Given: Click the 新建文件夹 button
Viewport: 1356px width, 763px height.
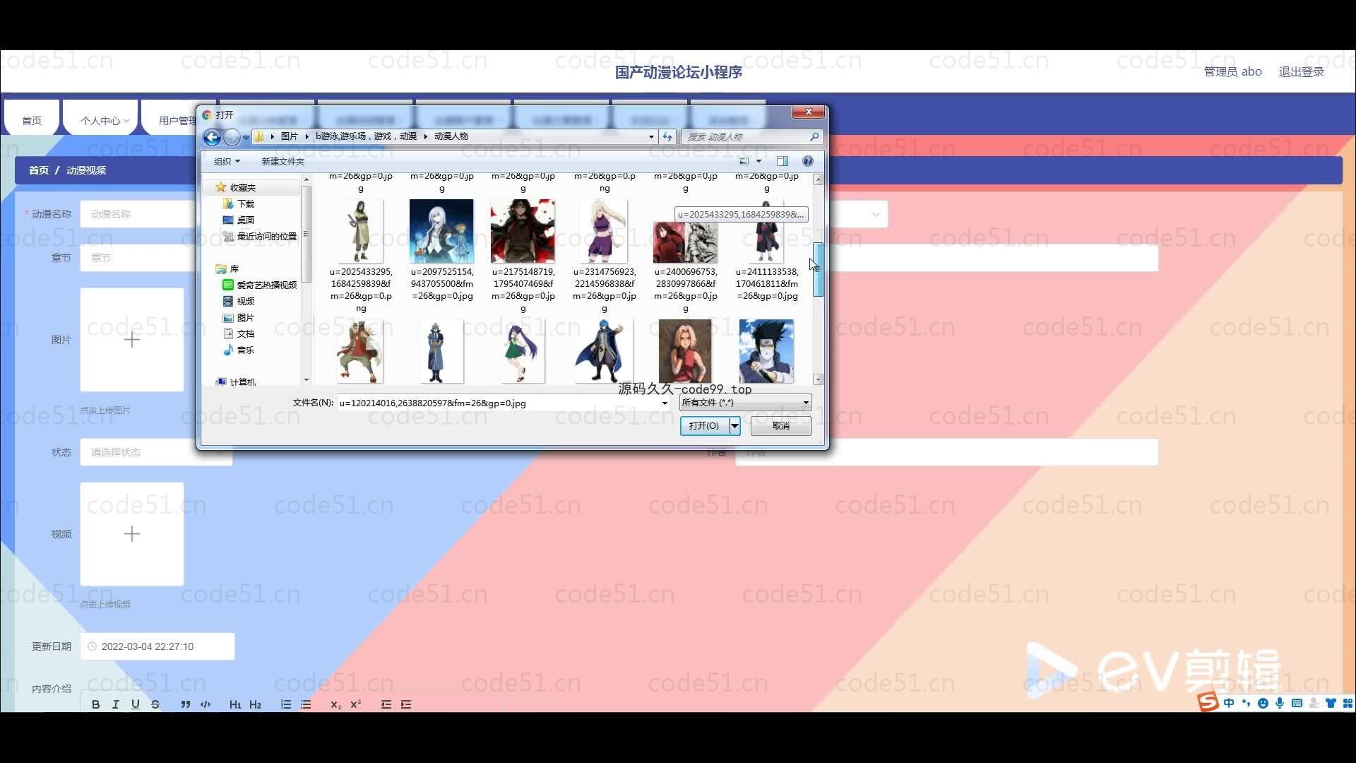Looking at the screenshot, I should coord(282,161).
